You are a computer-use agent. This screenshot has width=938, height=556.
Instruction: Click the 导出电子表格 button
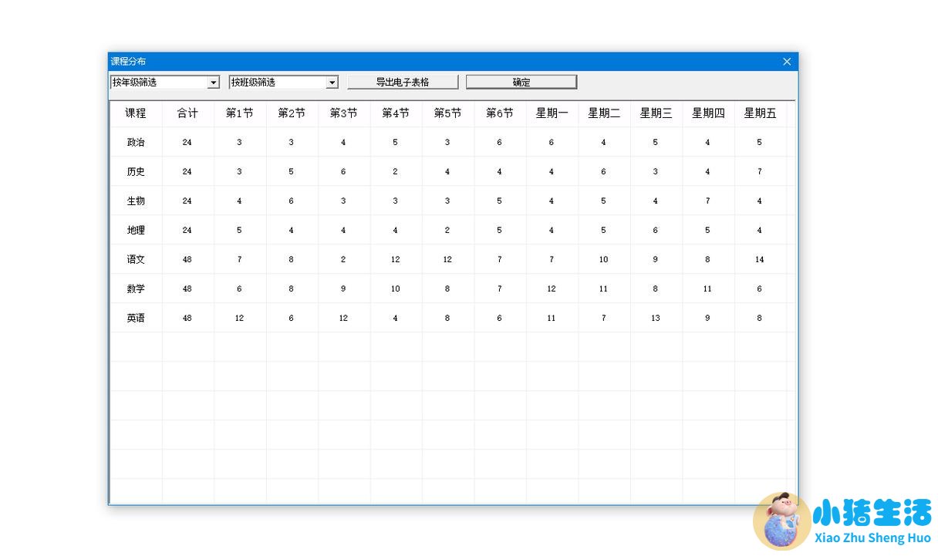403,83
